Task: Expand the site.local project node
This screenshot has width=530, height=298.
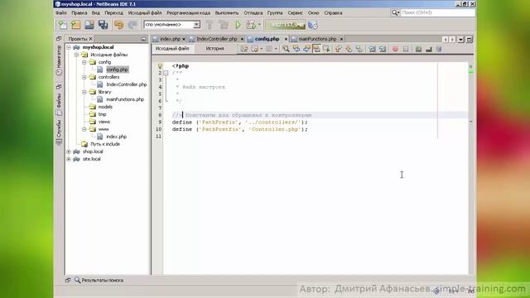Action: pyautogui.click(x=69, y=159)
